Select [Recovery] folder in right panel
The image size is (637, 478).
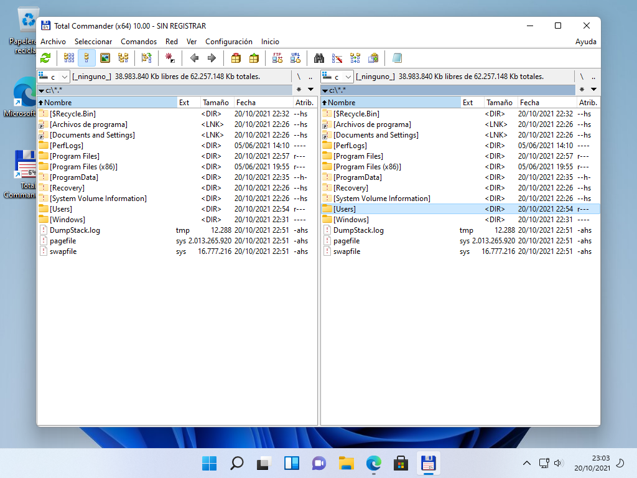pyautogui.click(x=460, y=188)
